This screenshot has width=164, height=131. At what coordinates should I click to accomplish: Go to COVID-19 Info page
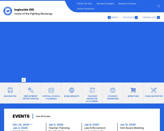click(84, 4)
